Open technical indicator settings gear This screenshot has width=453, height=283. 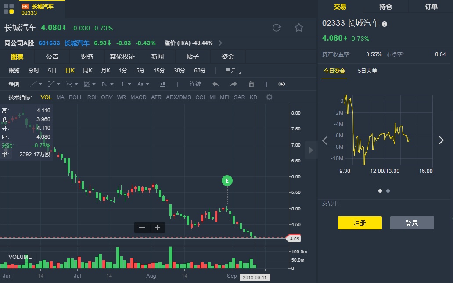tap(270, 97)
